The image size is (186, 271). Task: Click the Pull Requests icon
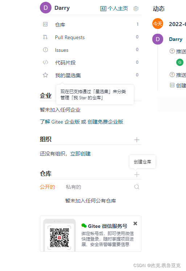point(45,37)
